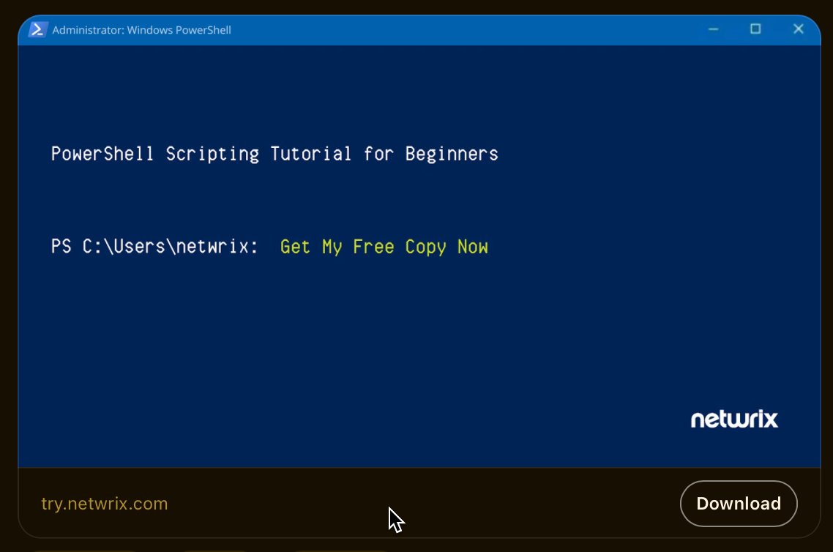833x552 pixels.
Task: Click the Download button
Action: pyautogui.click(x=739, y=503)
